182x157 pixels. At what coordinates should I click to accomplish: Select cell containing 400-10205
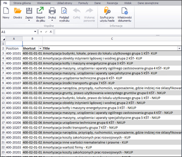pyautogui.click(x=14, y=118)
